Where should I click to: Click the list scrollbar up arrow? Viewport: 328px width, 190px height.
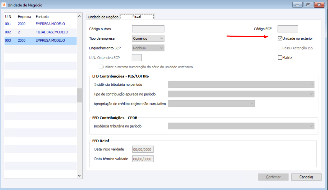pos(79,17)
